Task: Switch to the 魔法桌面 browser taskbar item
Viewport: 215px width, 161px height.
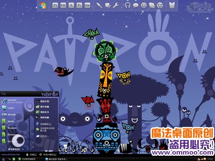Action: 56,159
